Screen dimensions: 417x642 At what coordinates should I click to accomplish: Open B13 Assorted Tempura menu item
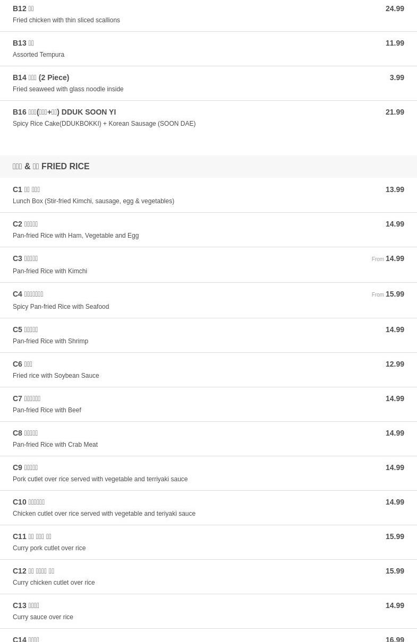[x=208, y=49]
